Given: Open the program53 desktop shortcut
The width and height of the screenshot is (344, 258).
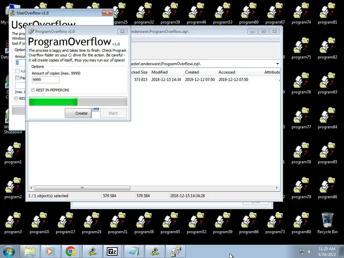Looking at the screenshot, I should pos(222,13).
